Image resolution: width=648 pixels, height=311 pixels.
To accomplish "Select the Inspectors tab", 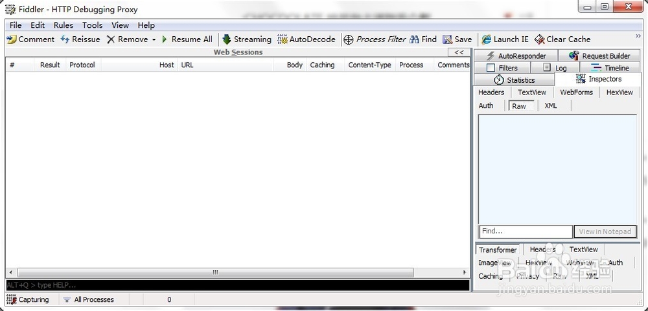I will tap(598, 79).
